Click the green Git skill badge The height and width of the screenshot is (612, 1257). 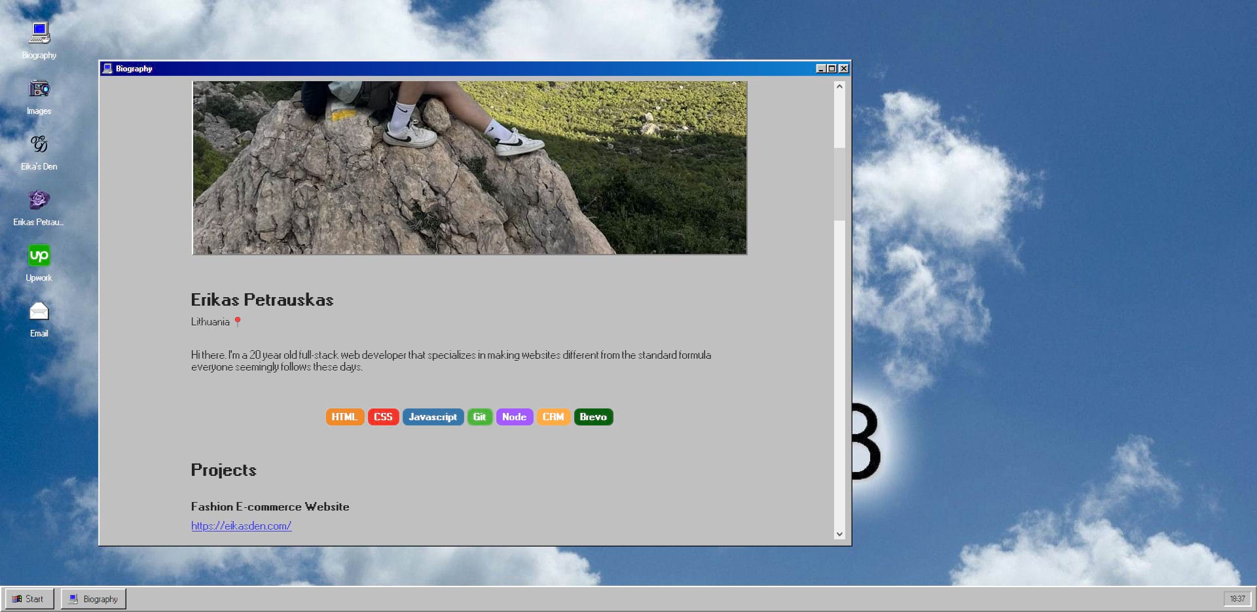pyautogui.click(x=479, y=417)
